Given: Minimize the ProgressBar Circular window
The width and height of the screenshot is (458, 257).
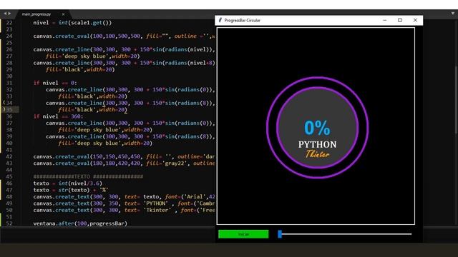Looking at the screenshot, I should (385, 20).
